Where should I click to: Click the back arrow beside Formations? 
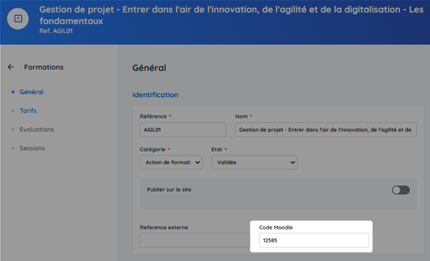tap(11, 67)
